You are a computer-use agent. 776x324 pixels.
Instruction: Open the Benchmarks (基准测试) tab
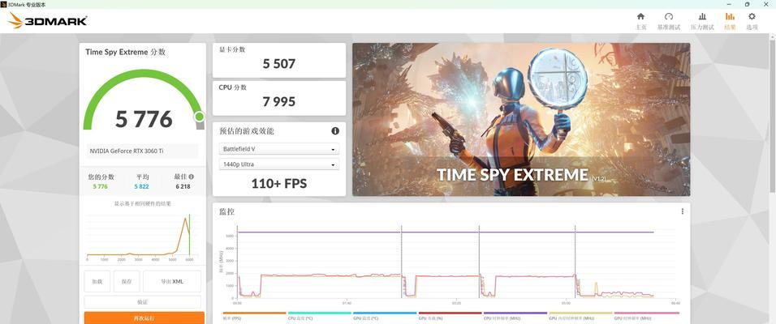669,21
